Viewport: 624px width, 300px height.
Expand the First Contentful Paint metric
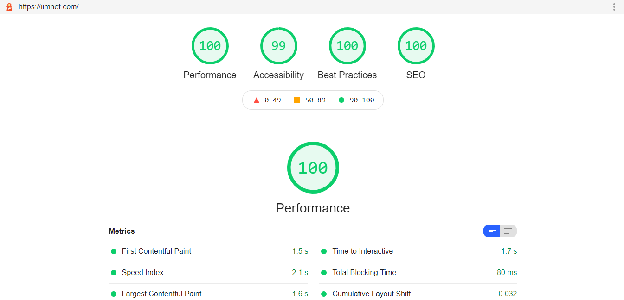point(156,251)
